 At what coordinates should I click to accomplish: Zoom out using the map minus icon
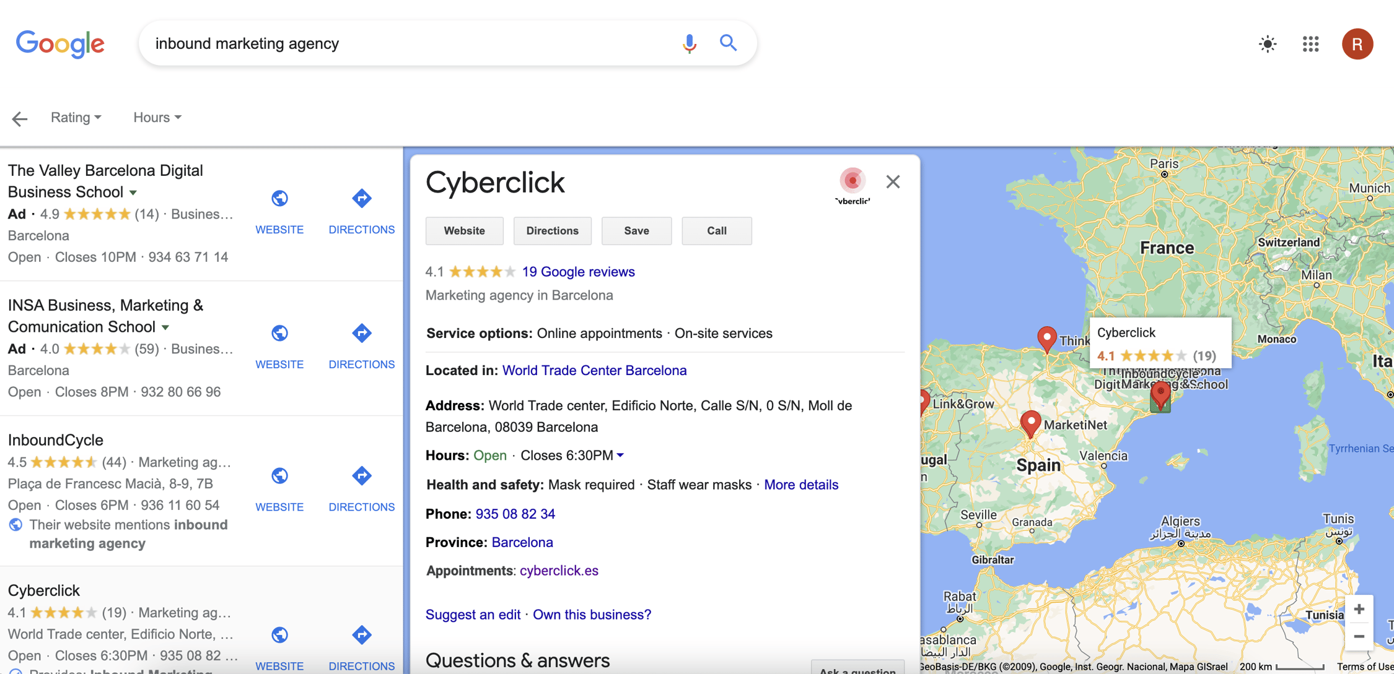click(1359, 636)
